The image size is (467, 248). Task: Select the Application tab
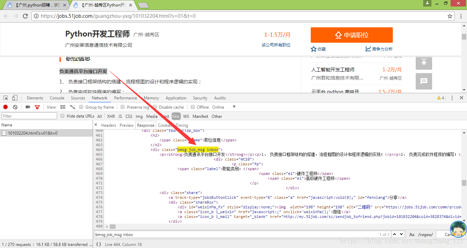click(176, 98)
